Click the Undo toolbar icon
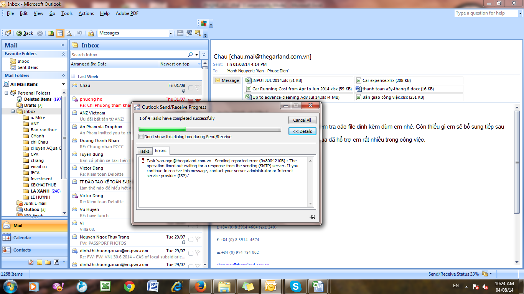524x294 pixels. [79, 33]
